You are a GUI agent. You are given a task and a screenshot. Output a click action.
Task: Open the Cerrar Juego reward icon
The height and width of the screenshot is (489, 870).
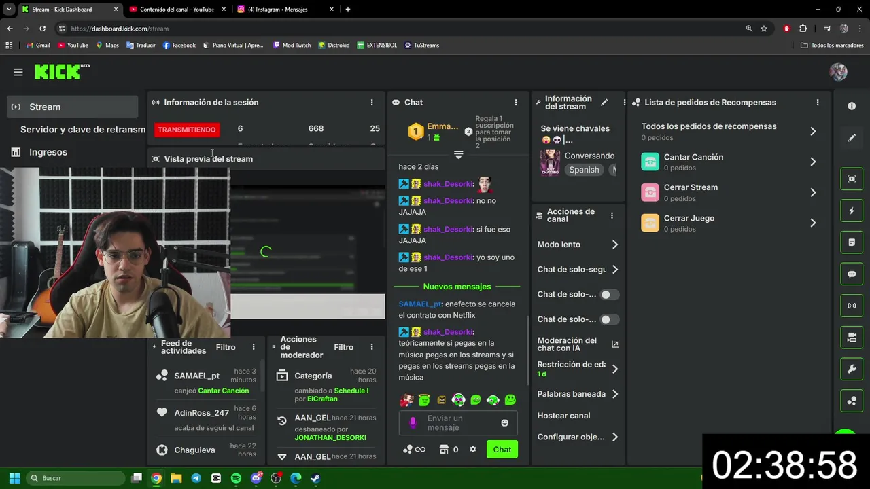tap(650, 223)
